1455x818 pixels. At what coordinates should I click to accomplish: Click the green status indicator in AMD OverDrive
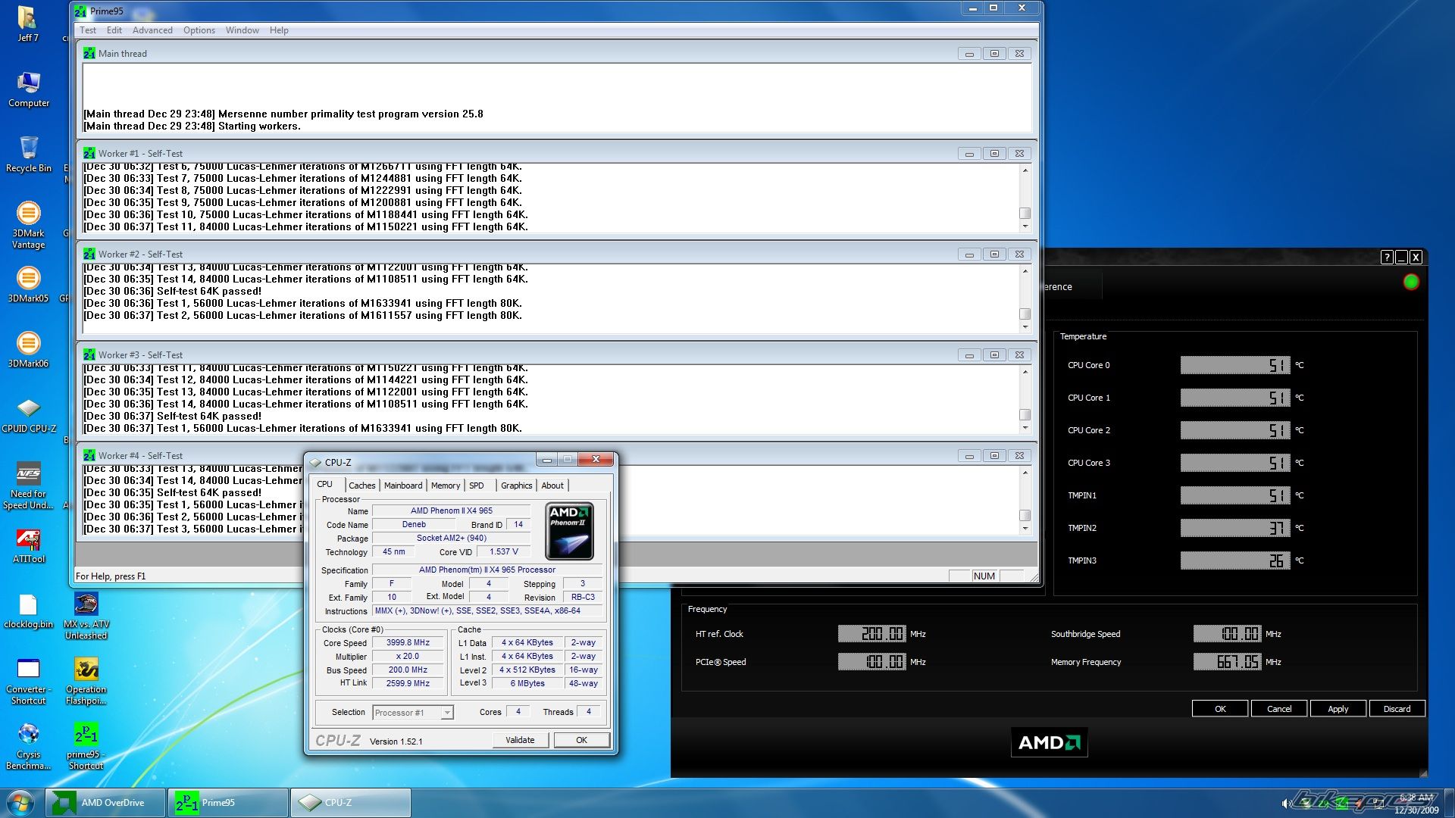pyautogui.click(x=1410, y=282)
